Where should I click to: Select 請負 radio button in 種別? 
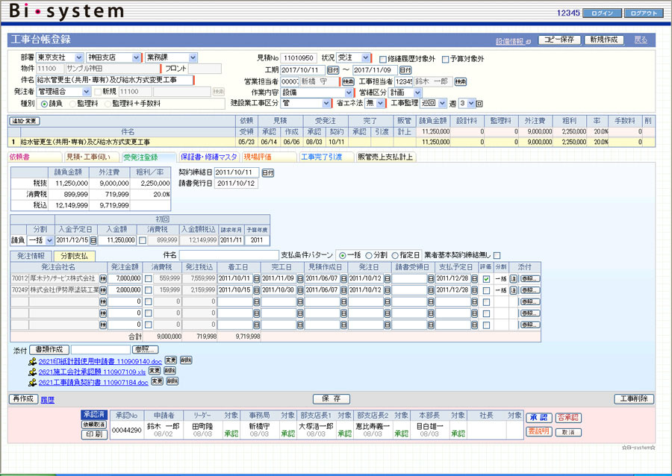pos(44,104)
